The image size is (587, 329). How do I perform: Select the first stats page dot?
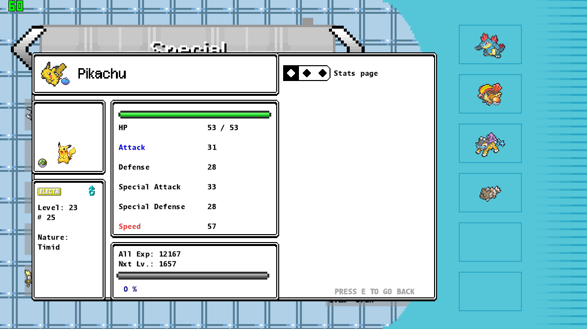291,73
